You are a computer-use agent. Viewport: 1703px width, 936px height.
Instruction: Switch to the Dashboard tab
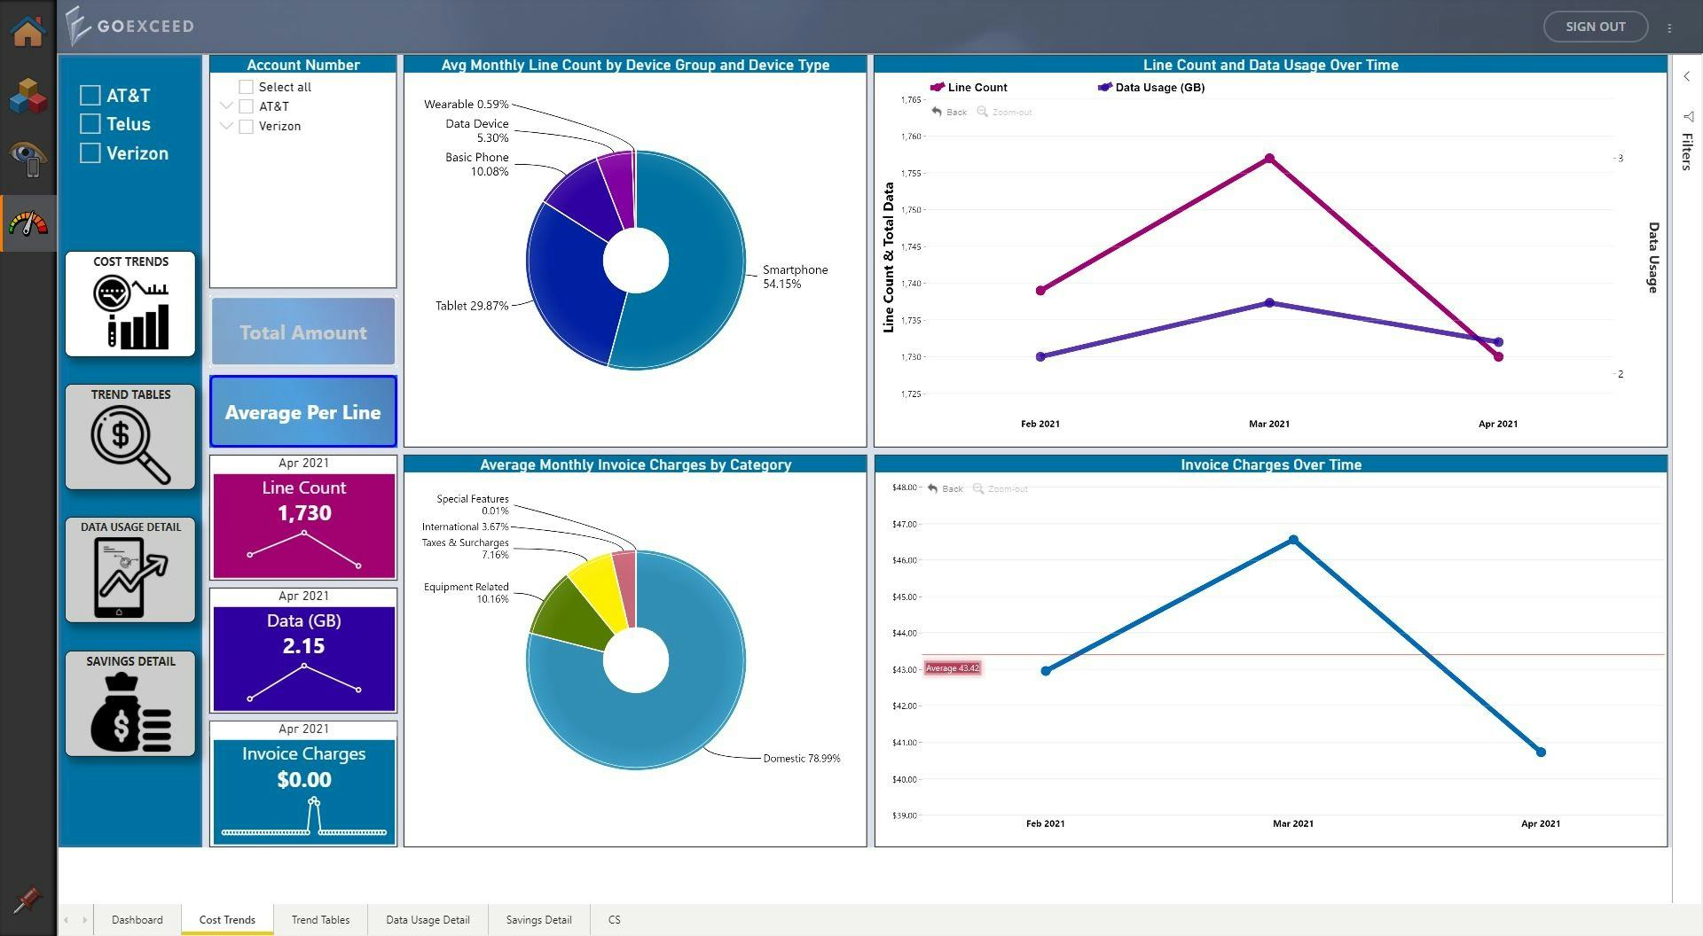click(136, 919)
